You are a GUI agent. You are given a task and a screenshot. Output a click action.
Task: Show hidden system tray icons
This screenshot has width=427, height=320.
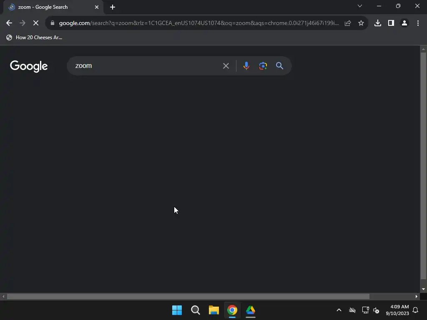(x=339, y=310)
